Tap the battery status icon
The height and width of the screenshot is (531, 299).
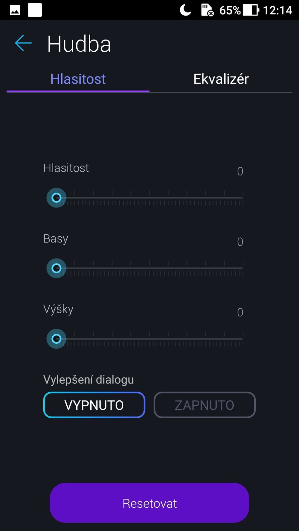click(251, 10)
